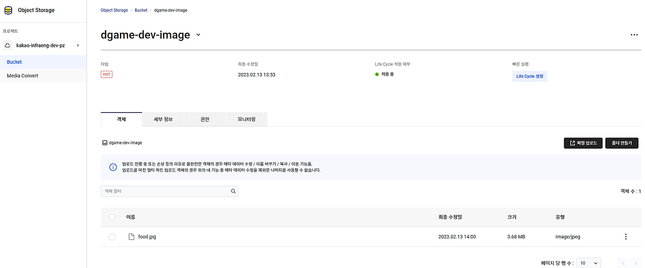
Task: Go to Object Storage breadcrumb link
Action: tap(114, 10)
